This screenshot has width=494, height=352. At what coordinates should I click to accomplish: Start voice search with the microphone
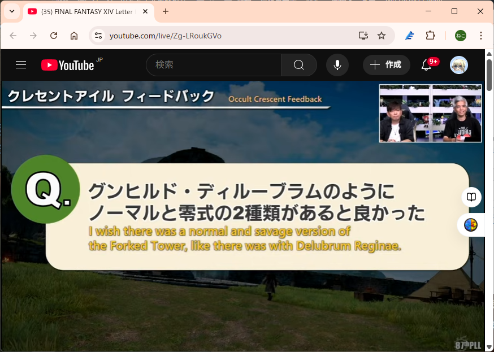coord(337,65)
